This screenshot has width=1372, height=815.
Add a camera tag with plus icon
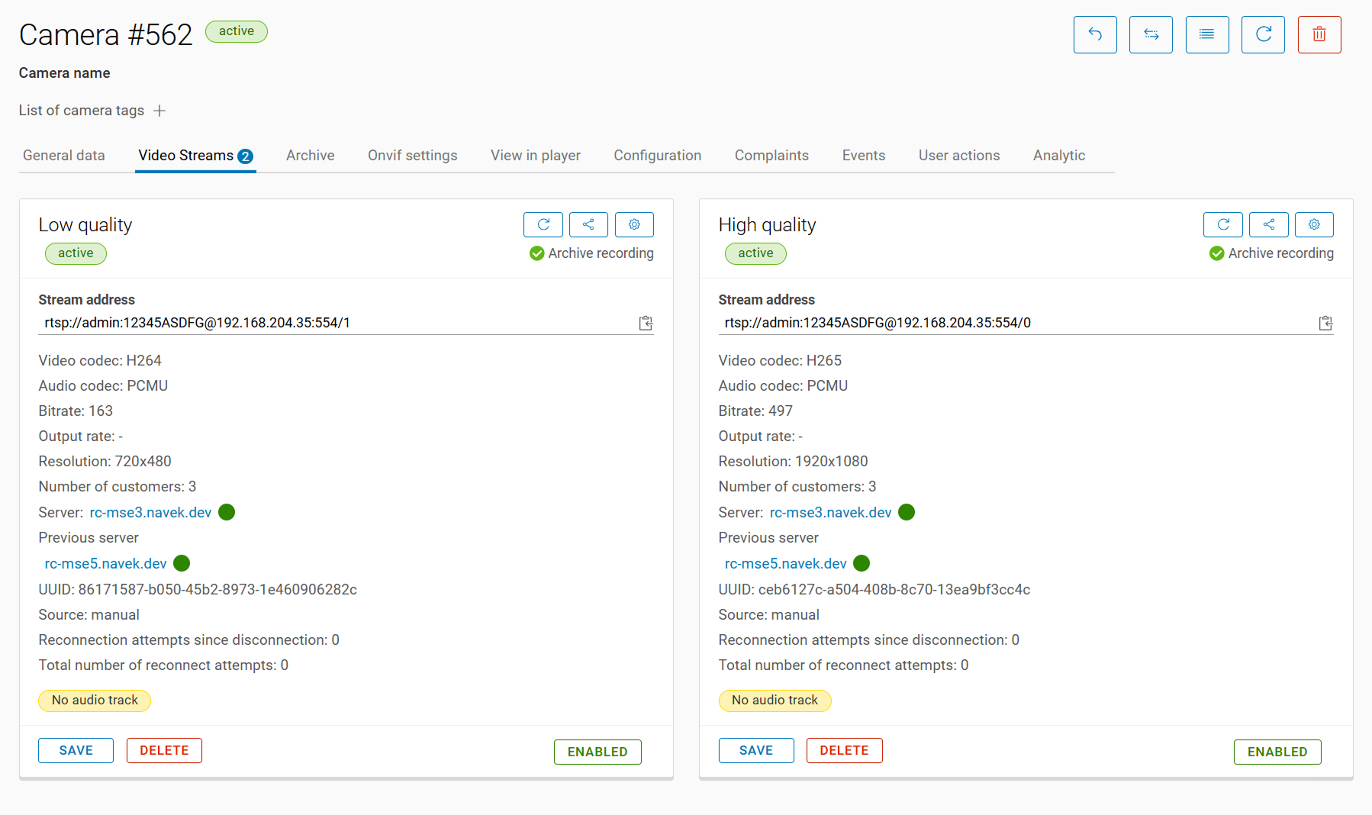(159, 111)
